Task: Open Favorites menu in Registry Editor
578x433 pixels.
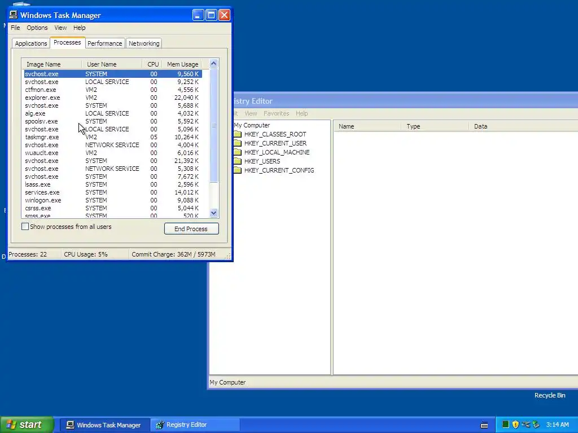Action: [277, 113]
